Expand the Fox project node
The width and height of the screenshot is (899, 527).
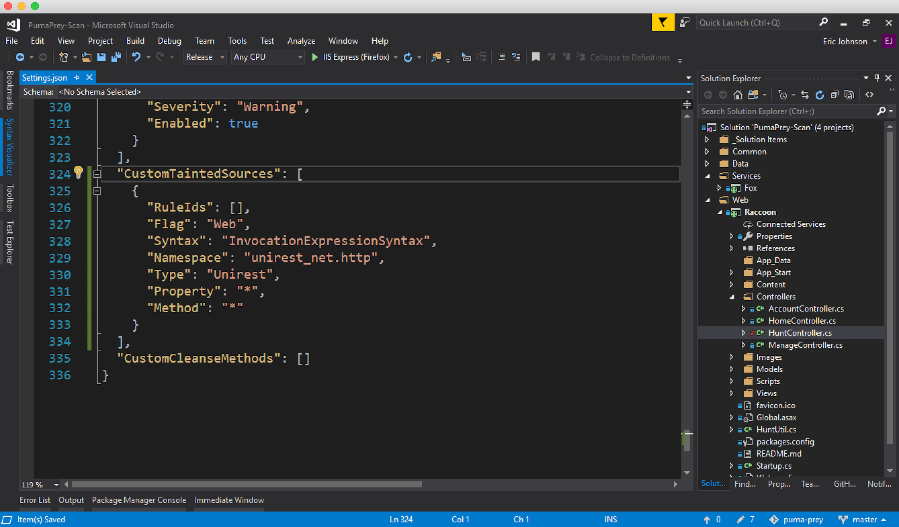[719, 188]
